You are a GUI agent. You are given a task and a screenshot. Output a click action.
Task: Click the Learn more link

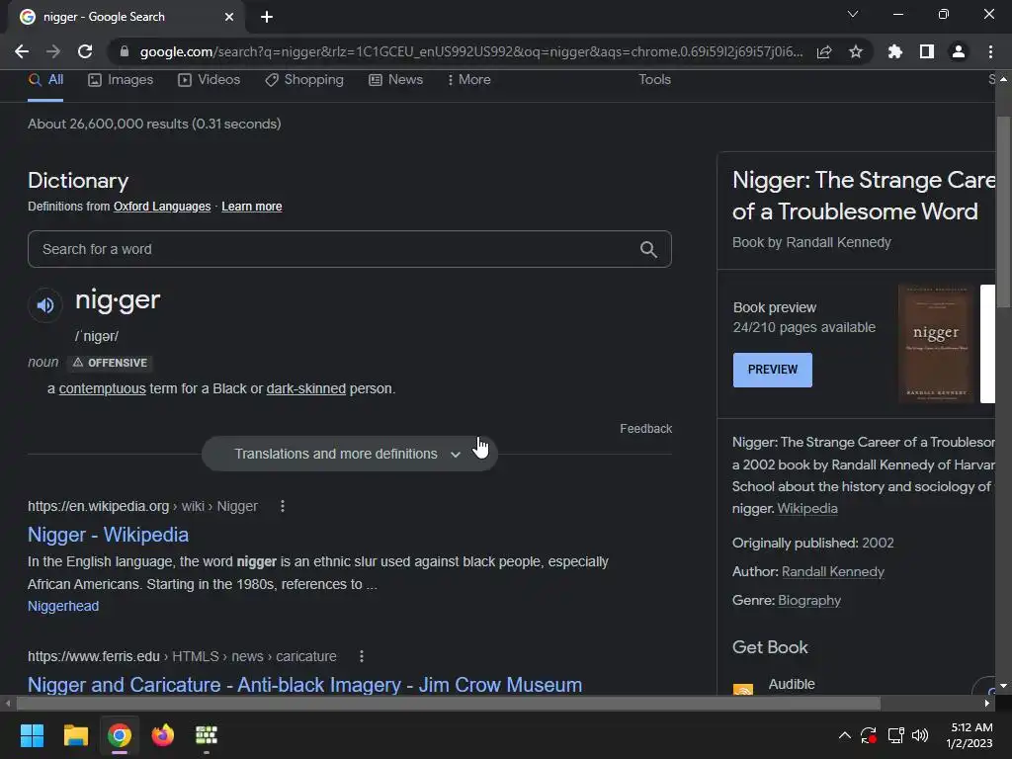tap(252, 207)
